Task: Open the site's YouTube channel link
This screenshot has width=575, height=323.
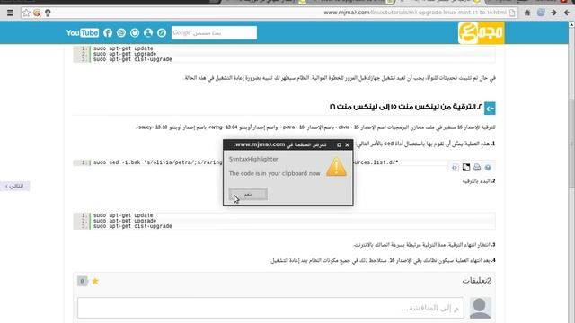Action: point(82,33)
